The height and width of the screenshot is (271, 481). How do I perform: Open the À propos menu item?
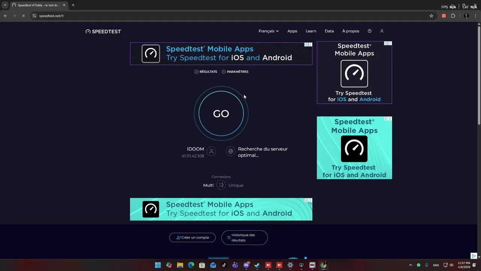[x=351, y=31]
